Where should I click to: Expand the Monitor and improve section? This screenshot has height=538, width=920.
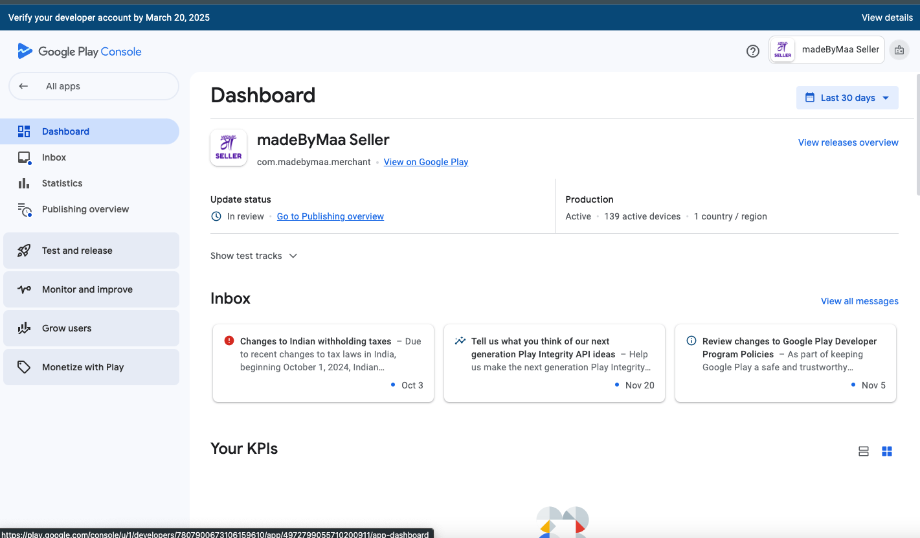[x=91, y=289]
